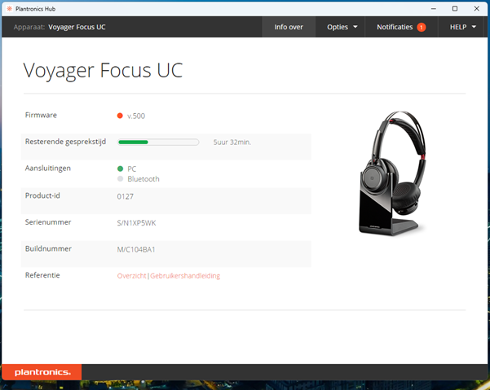The width and height of the screenshot is (490, 390).
Task: Click the build number M/C104BA1
Action: pos(136,250)
